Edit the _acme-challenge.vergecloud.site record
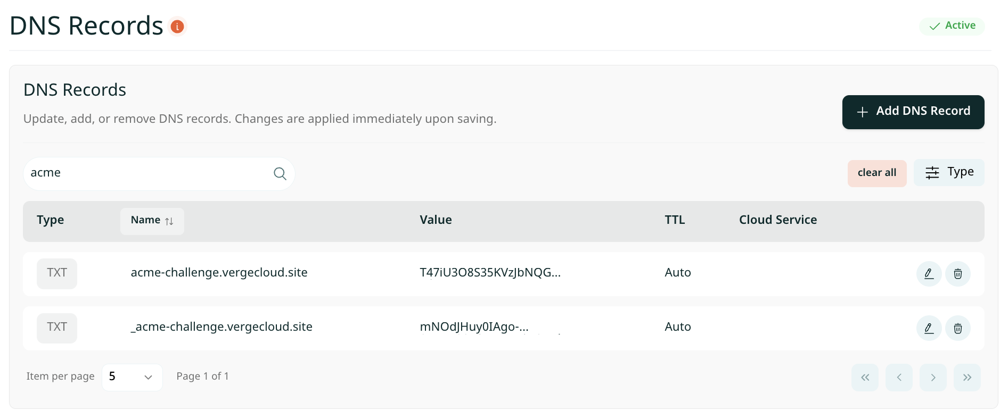Viewport: 1000px width, 419px height. pyautogui.click(x=929, y=328)
